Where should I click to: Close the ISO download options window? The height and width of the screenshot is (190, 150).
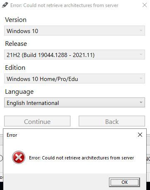pyautogui.click(x=145, y=5)
